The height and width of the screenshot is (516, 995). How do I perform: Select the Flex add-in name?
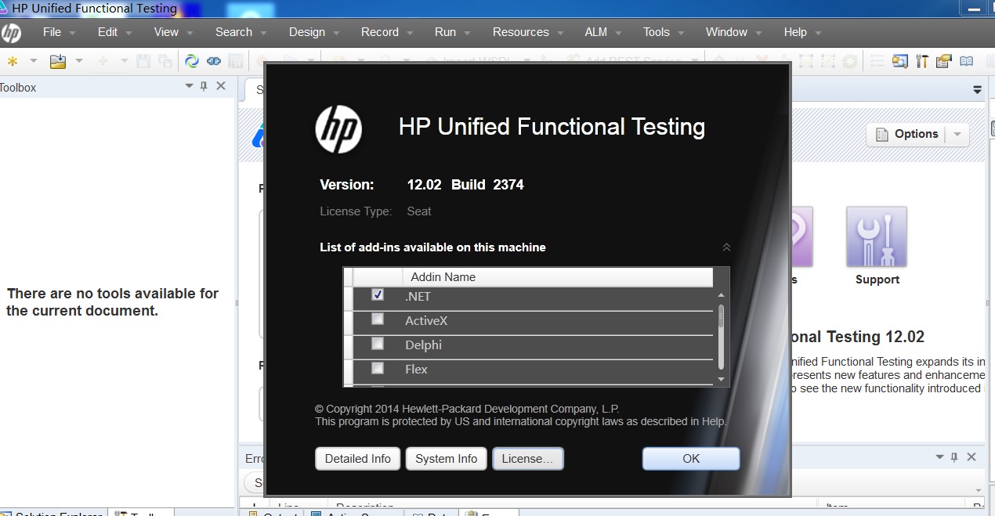point(416,370)
